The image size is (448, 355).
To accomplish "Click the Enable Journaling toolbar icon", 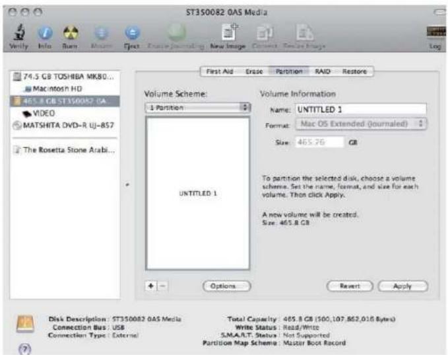I will click(x=176, y=32).
